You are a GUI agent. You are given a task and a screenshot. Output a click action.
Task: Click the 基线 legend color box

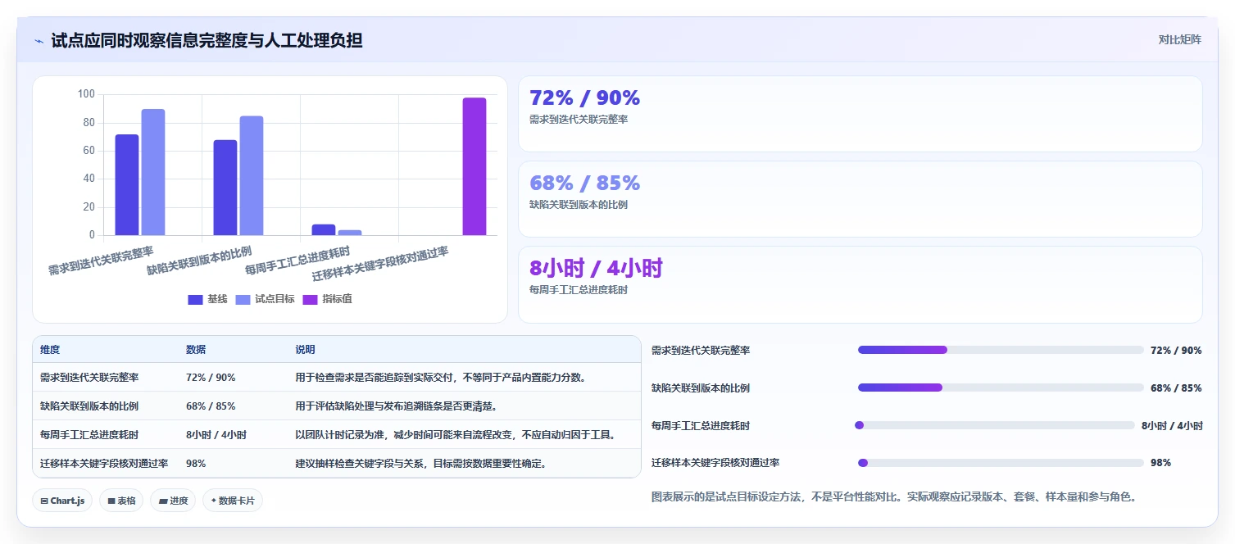point(195,299)
